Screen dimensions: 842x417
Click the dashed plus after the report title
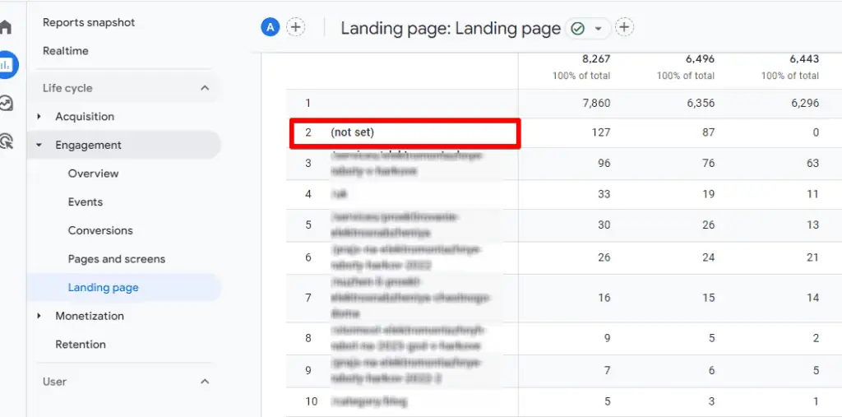click(x=624, y=27)
